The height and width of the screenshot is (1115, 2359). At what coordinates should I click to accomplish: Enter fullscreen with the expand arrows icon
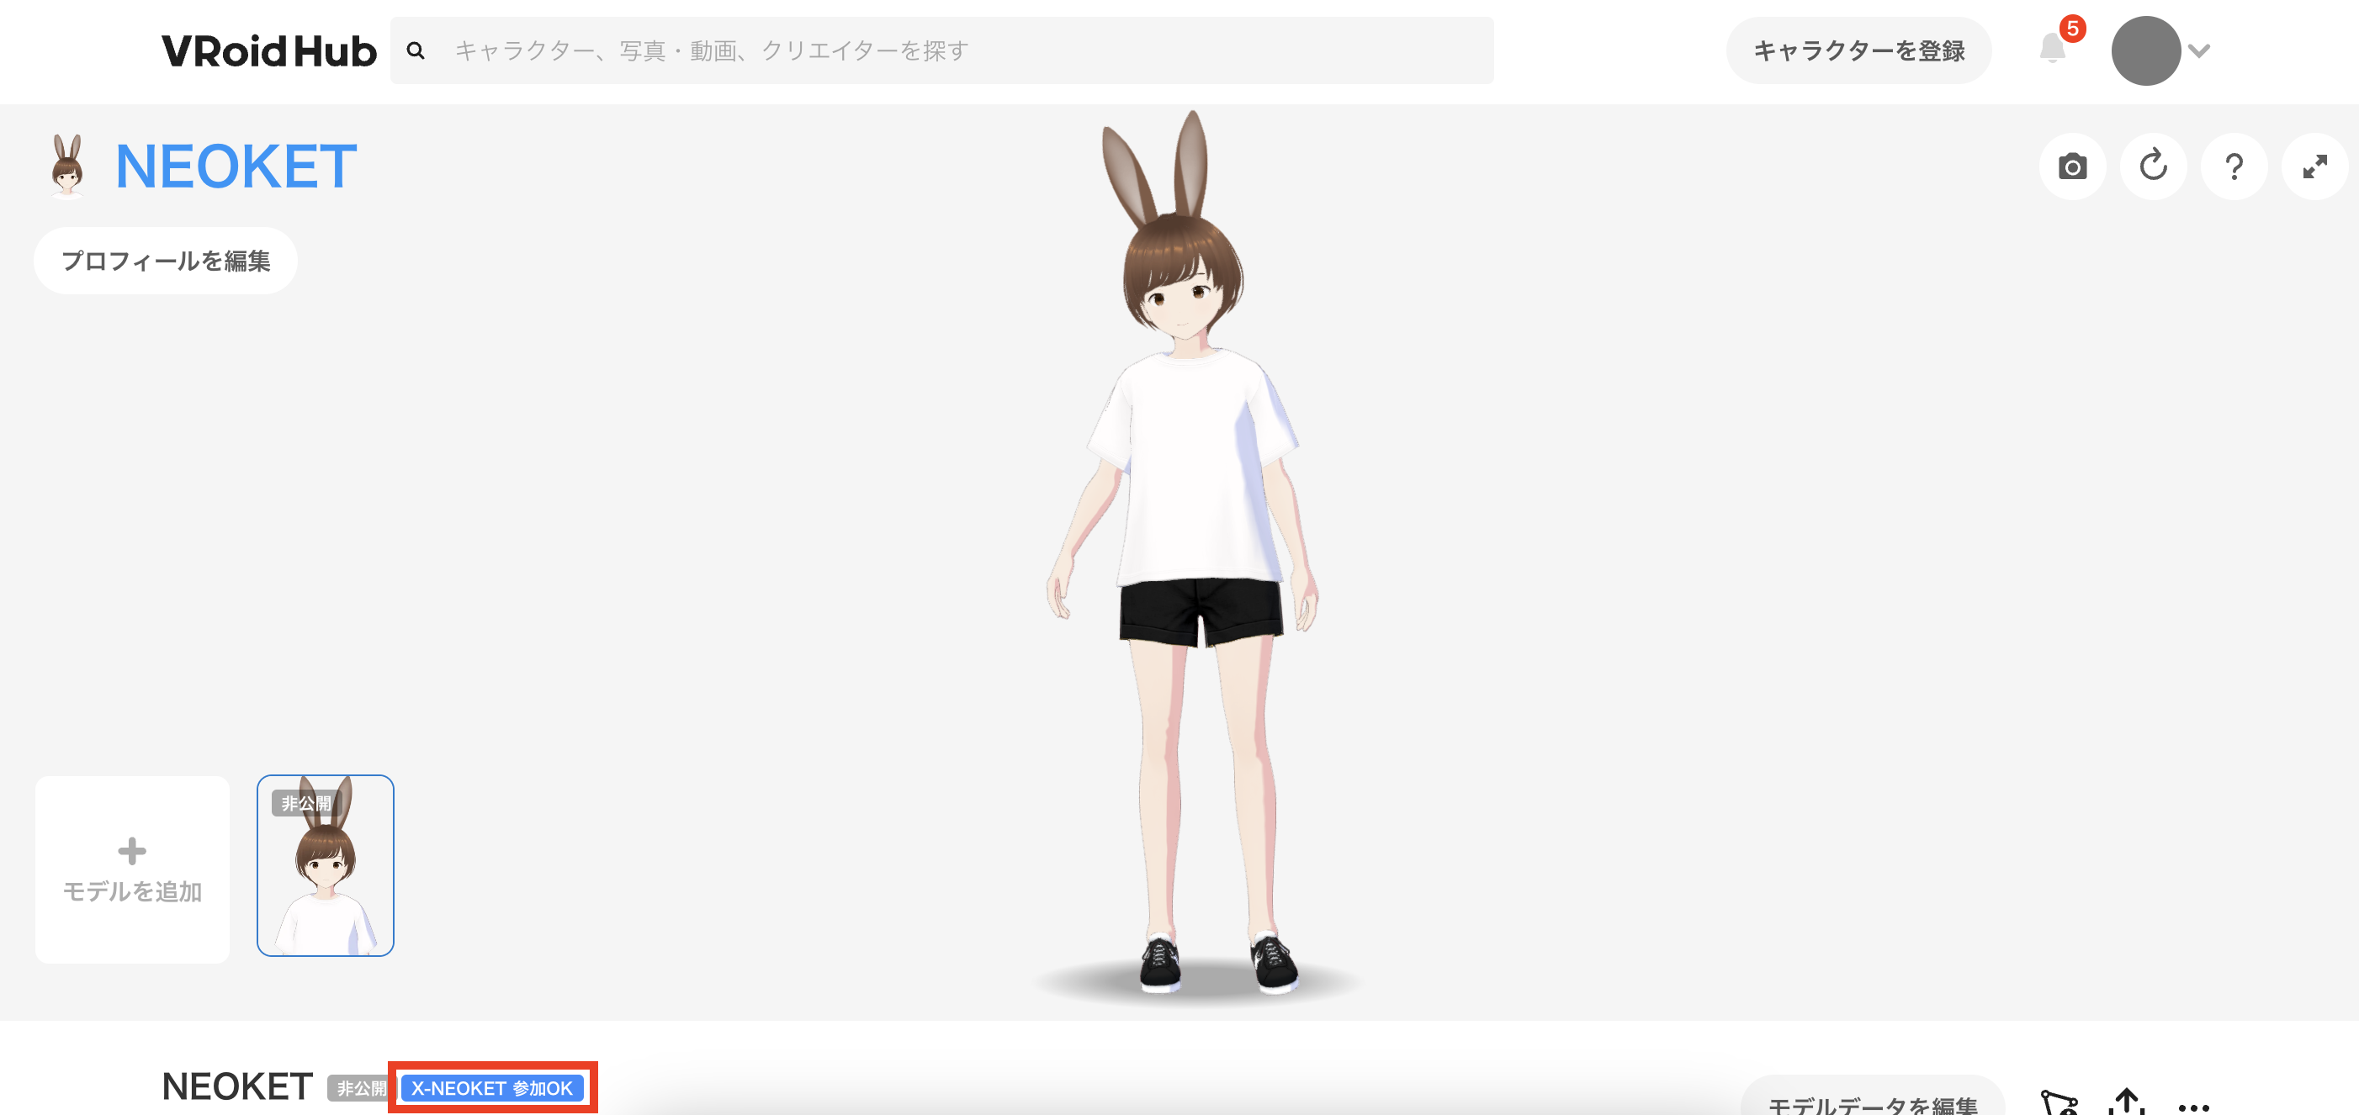click(2314, 166)
